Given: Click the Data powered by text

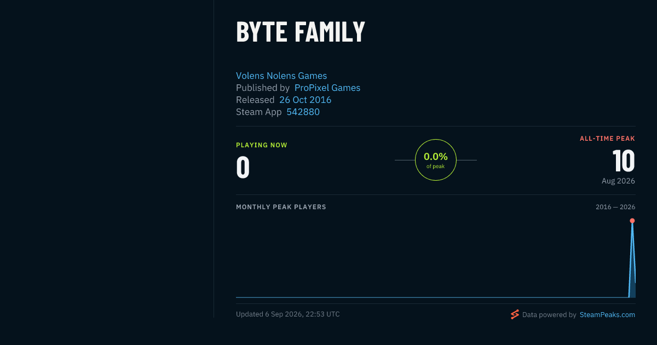Looking at the screenshot, I should tap(549, 315).
